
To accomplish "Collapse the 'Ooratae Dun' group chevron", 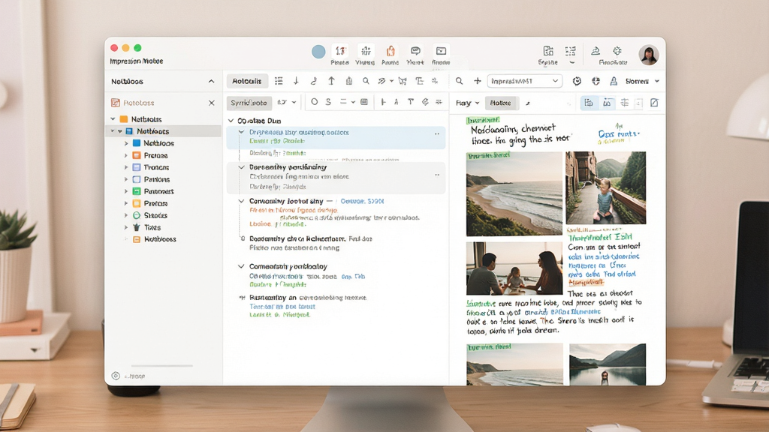I will pos(231,121).
